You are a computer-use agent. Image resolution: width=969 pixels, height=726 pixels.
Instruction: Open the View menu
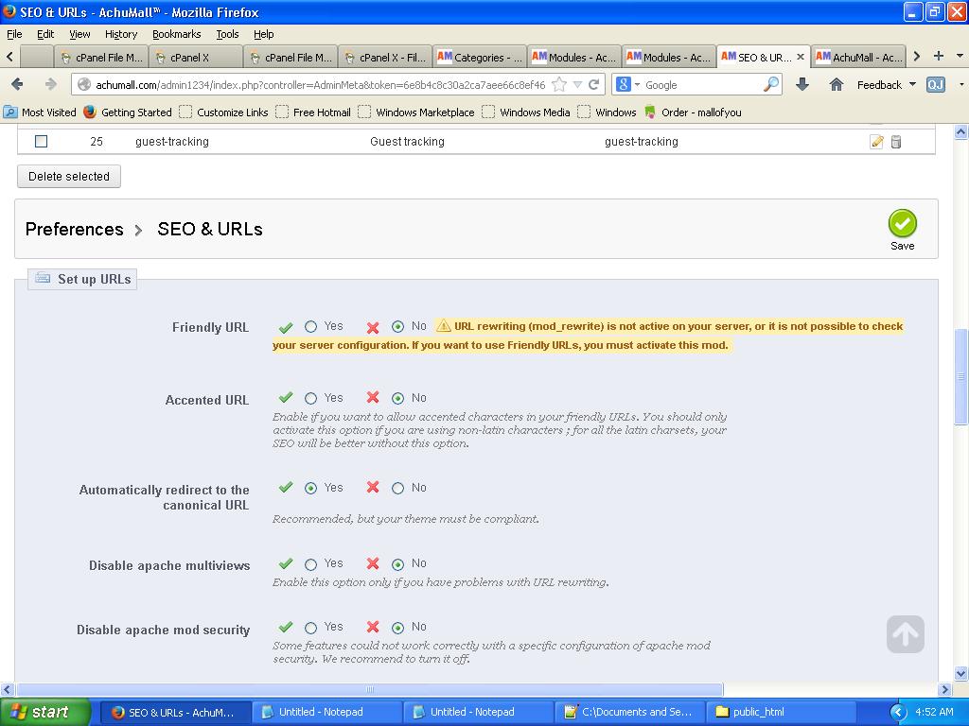pyautogui.click(x=79, y=34)
